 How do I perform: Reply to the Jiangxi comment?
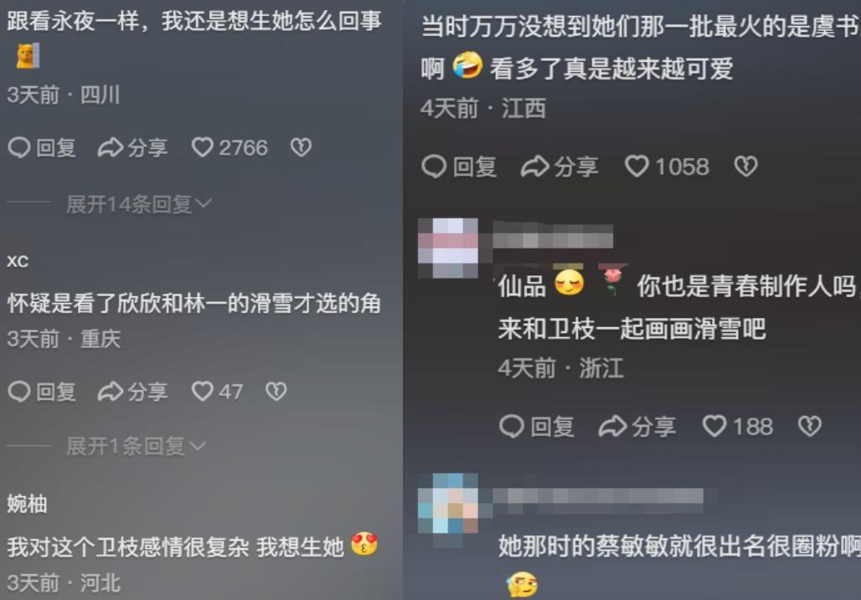459,167
